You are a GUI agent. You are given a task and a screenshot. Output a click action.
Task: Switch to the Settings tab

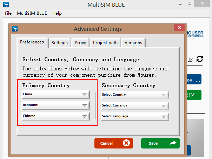[60, 43]
